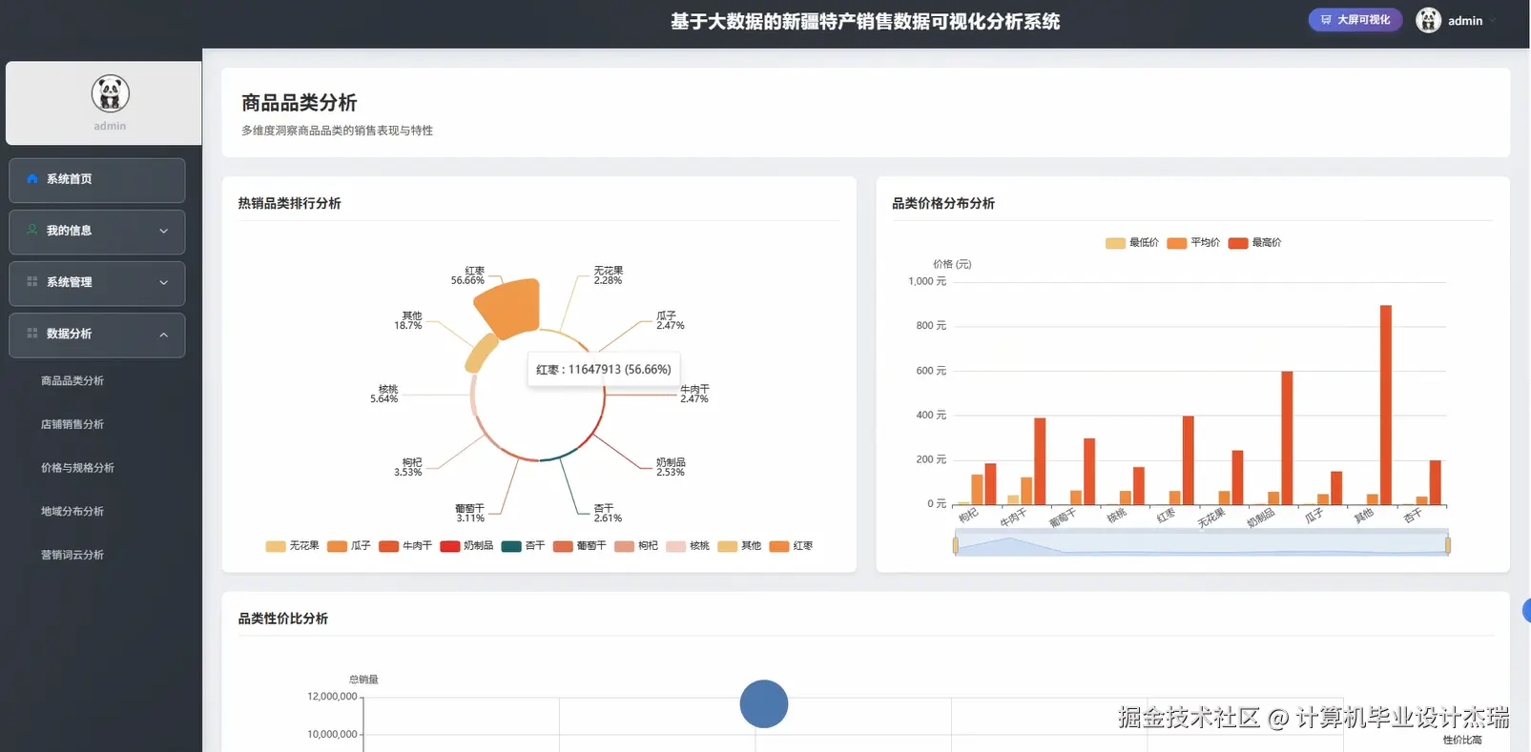Expand the 我的信息 menu chevron
Image resolution: width=1531 pixels, height=752 pixels.
point(163,231)
